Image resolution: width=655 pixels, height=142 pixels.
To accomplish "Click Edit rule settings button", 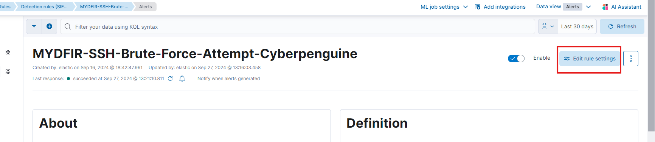I will click(590, 59).
